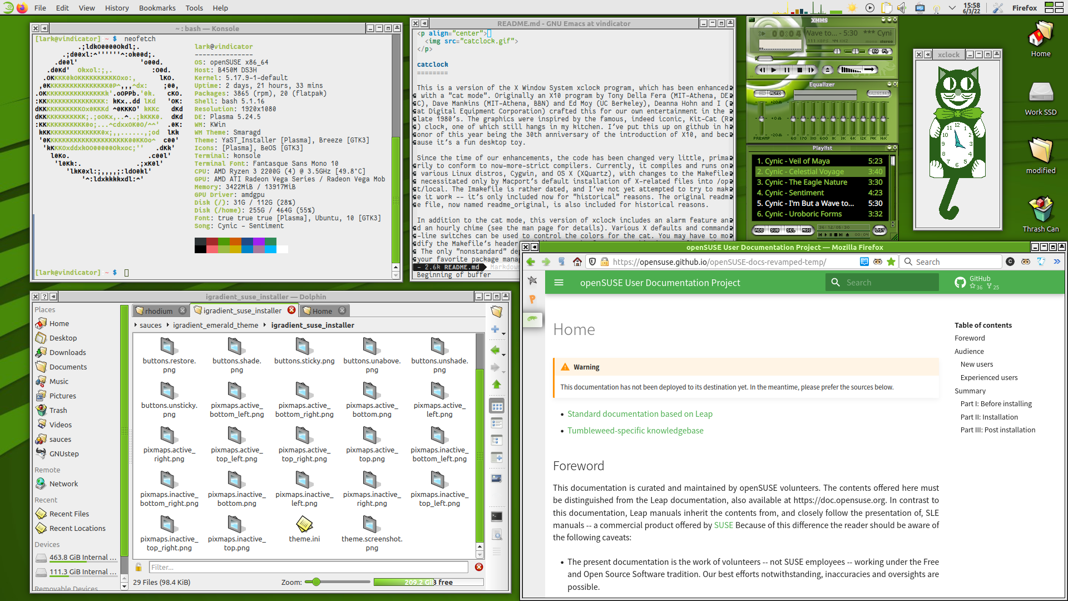This screenshot has height=601, width=1068.
Task: Open the clipboard tray icon
Action: (887, 8)
